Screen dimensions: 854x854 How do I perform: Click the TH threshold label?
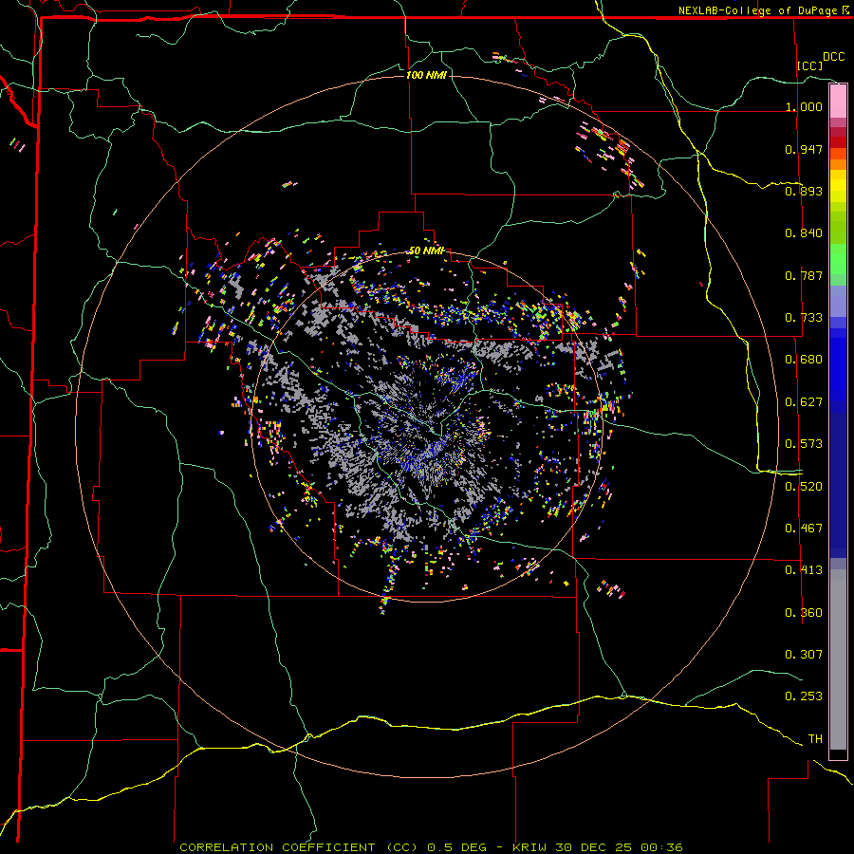[x=815, y=739]
